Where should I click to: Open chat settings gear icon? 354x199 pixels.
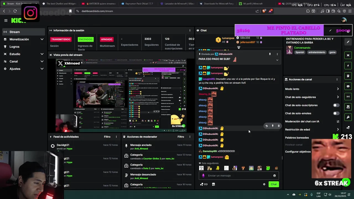tap(264, 184)
